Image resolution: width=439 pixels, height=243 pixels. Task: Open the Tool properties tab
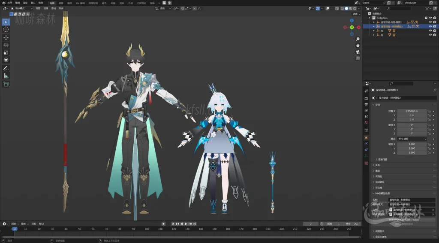(x=366, y=91)
